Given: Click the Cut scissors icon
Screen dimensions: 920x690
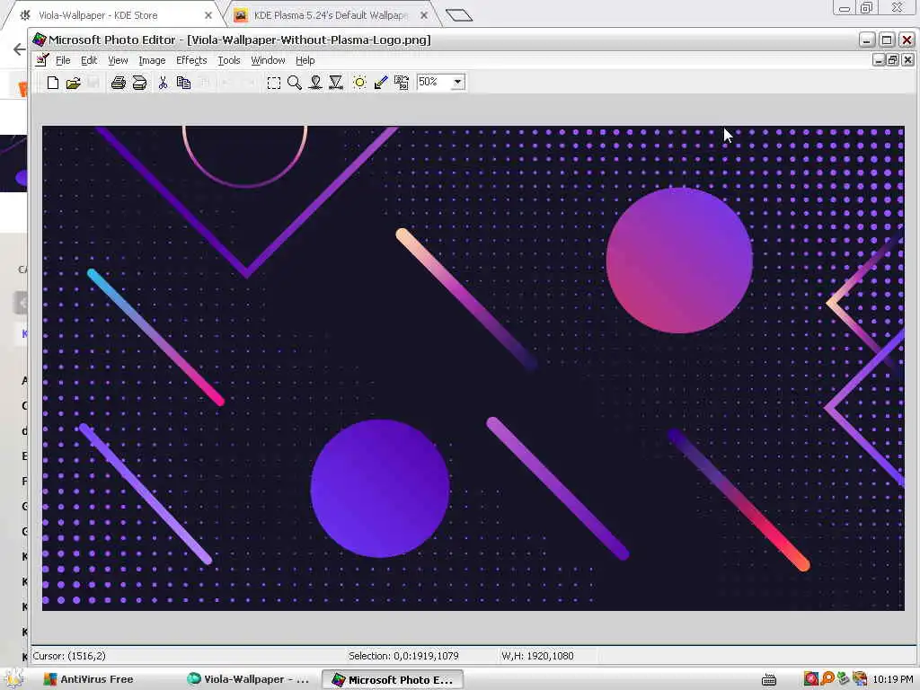Looking at the screenshot, I should click(164, 83).
